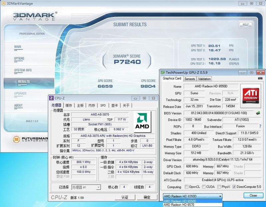Click the CPU TEST 1 value 1229.58

pos(217,59)
